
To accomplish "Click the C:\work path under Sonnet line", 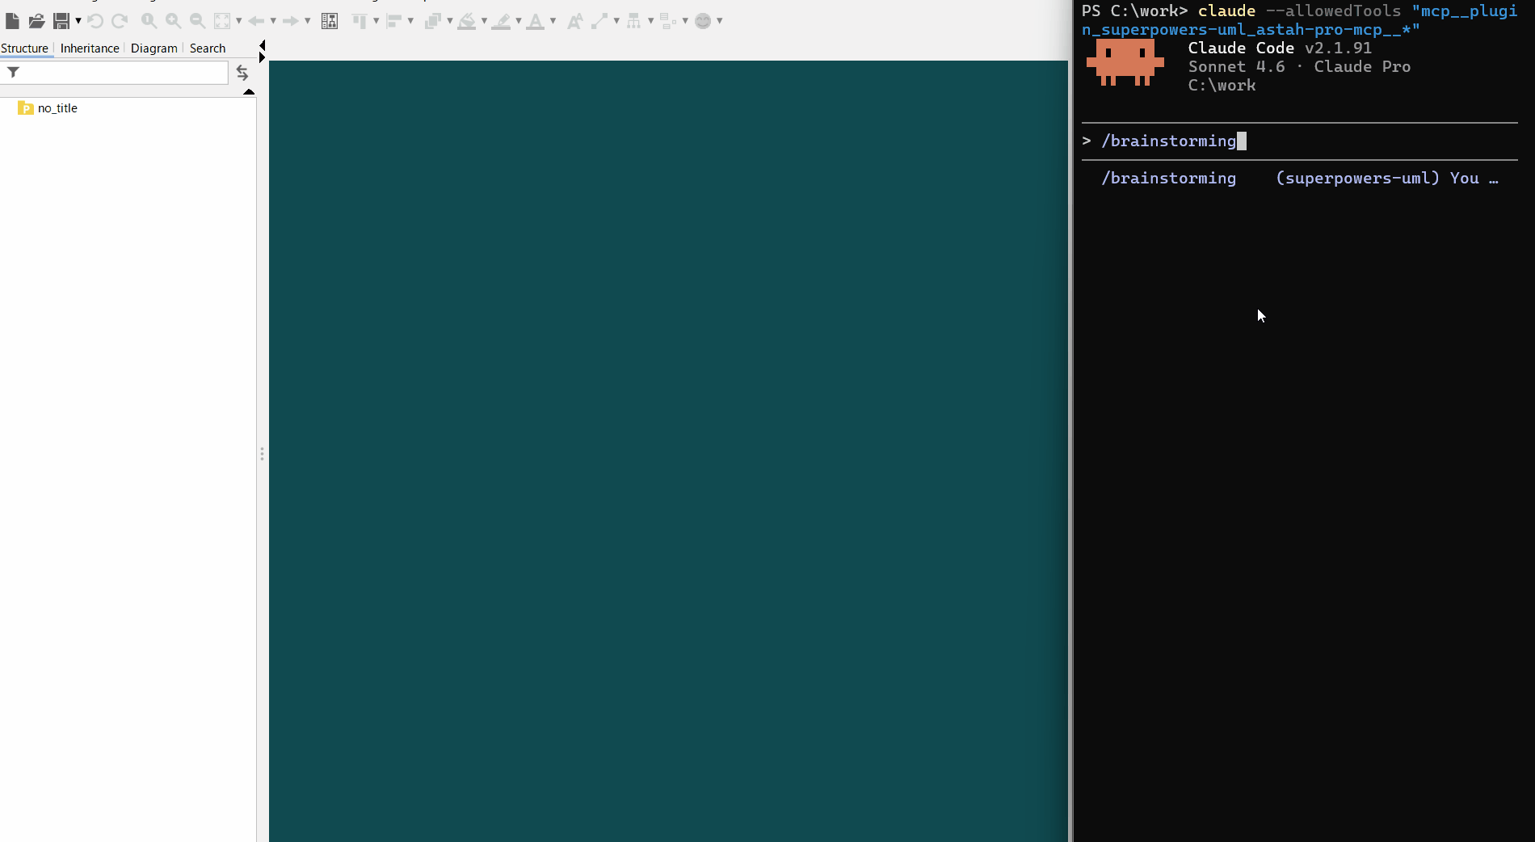I will (1222, 86).
